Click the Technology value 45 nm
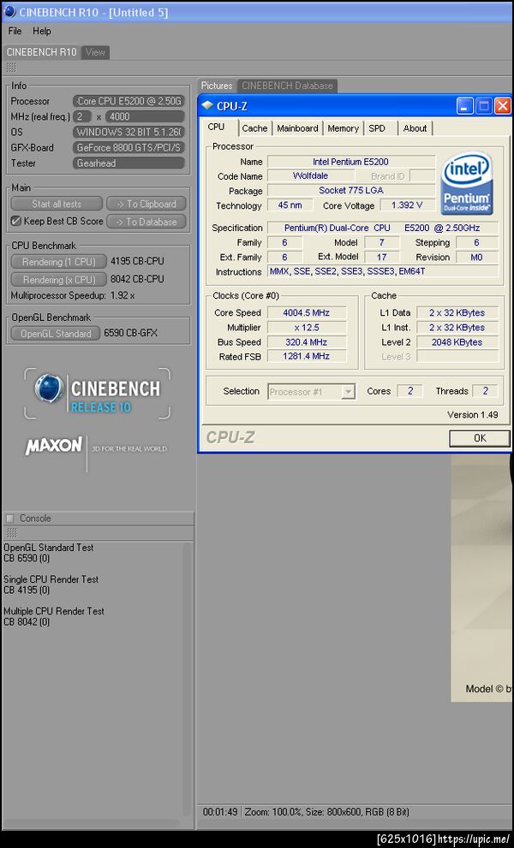This screenshot has height=848, width=514. [290, 205]
